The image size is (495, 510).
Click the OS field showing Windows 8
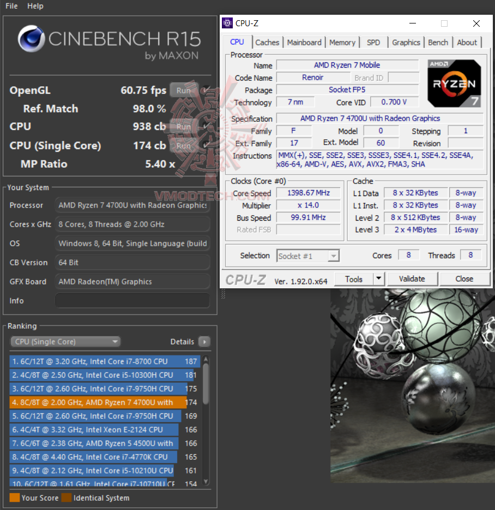point(132,244)
